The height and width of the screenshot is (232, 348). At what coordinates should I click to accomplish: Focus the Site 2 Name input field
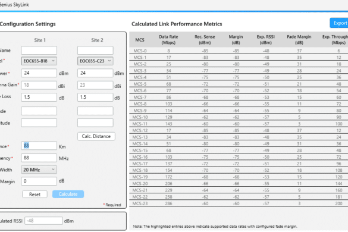95,51
